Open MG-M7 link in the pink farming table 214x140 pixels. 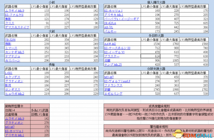click(x=10, y=127)
